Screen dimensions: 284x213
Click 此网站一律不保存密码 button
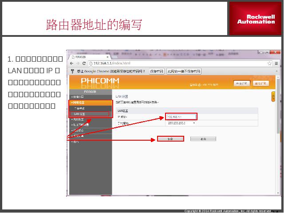click(184, 71)
